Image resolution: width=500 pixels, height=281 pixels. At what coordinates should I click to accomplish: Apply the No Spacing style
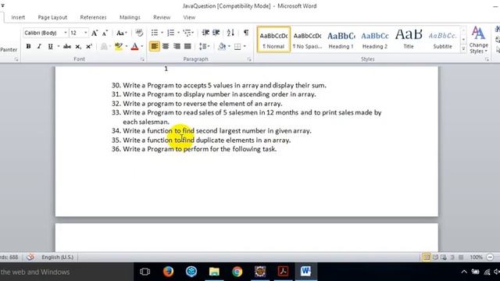pyautogui.click(x=307, y=40)
